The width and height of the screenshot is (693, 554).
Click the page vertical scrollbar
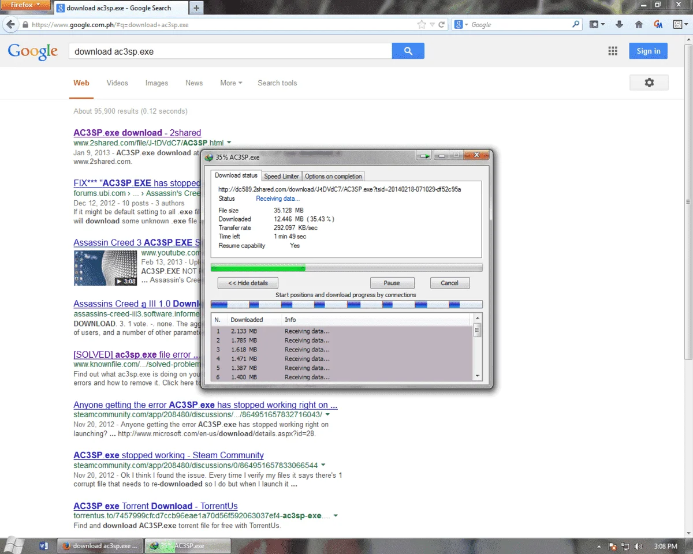(688, 202)
